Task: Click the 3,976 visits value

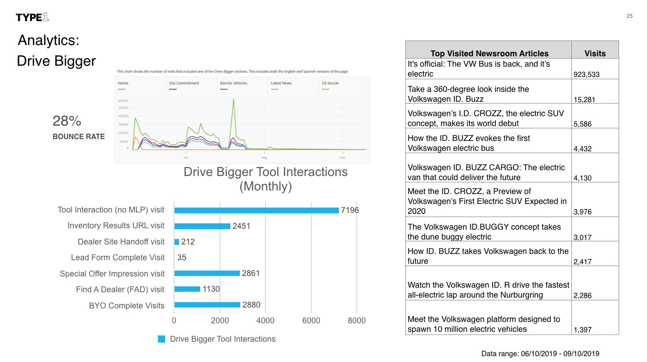Action: tap(583, 213)
